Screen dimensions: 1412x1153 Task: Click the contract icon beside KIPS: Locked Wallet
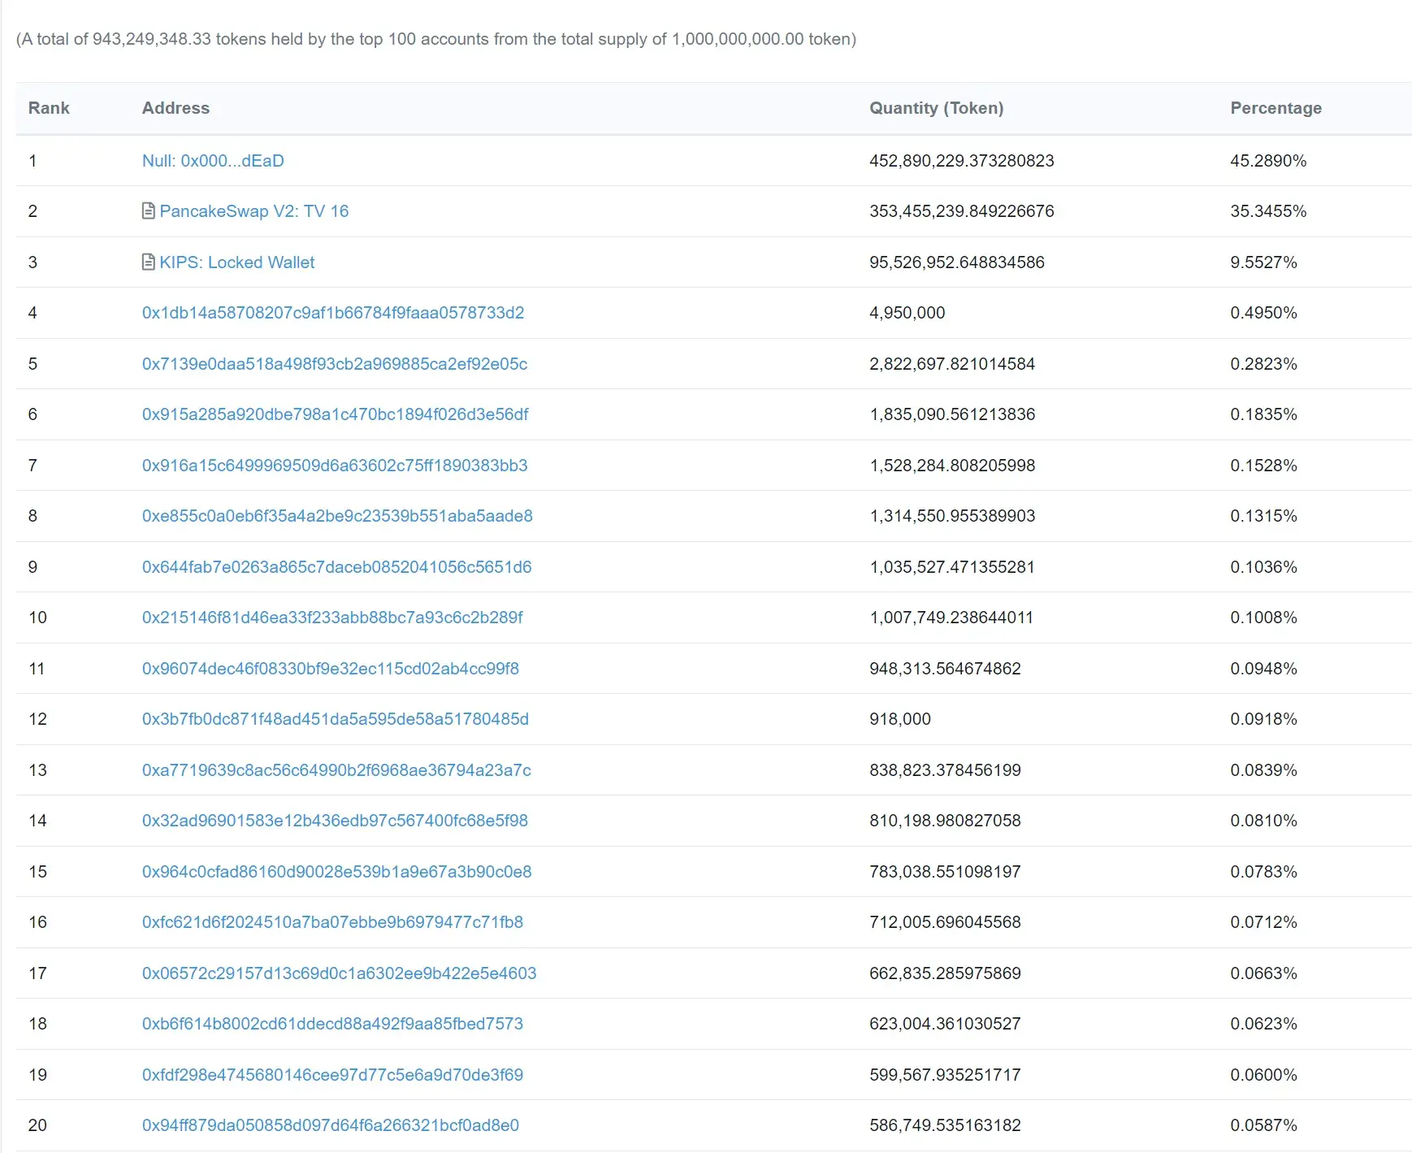tap(149, 262)
